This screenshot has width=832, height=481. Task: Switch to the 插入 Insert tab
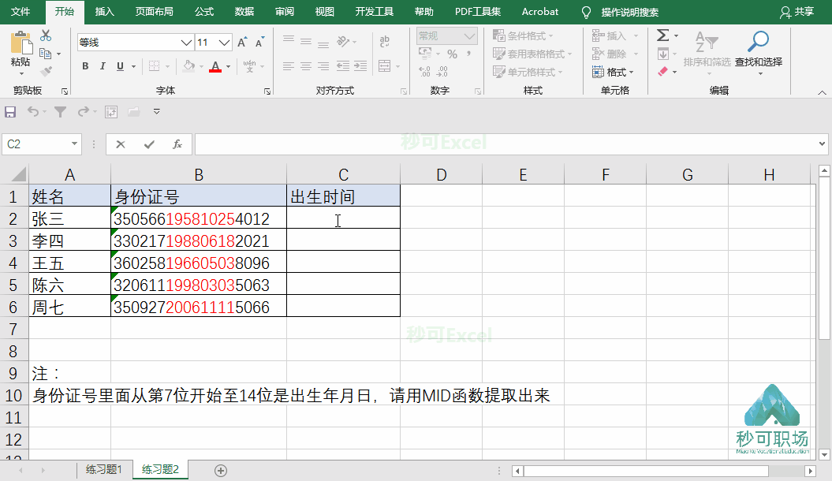click(x=105, y=12)
